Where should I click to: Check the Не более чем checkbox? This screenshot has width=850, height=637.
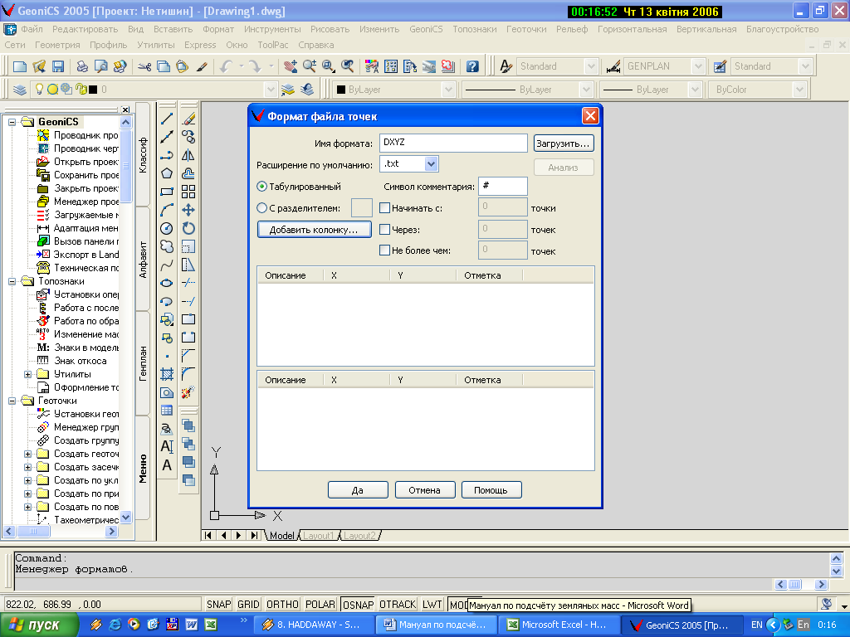point(384,250)
